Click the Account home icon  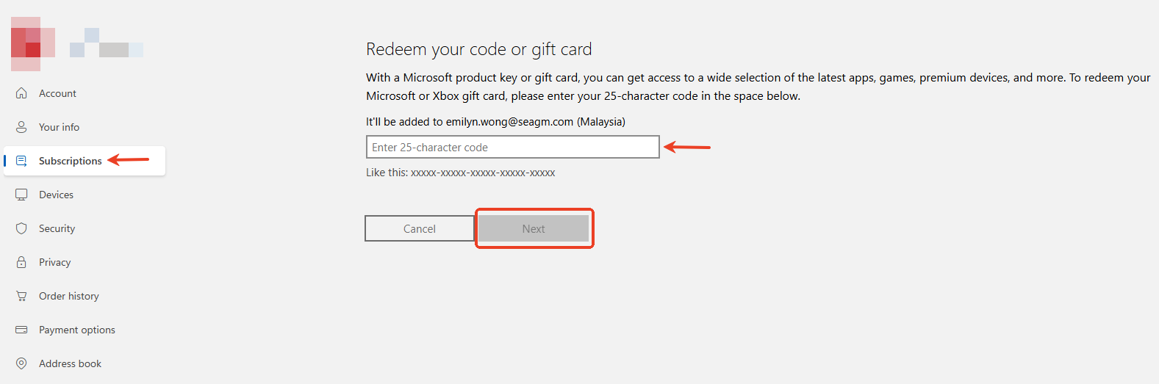[x=21, y=93]
